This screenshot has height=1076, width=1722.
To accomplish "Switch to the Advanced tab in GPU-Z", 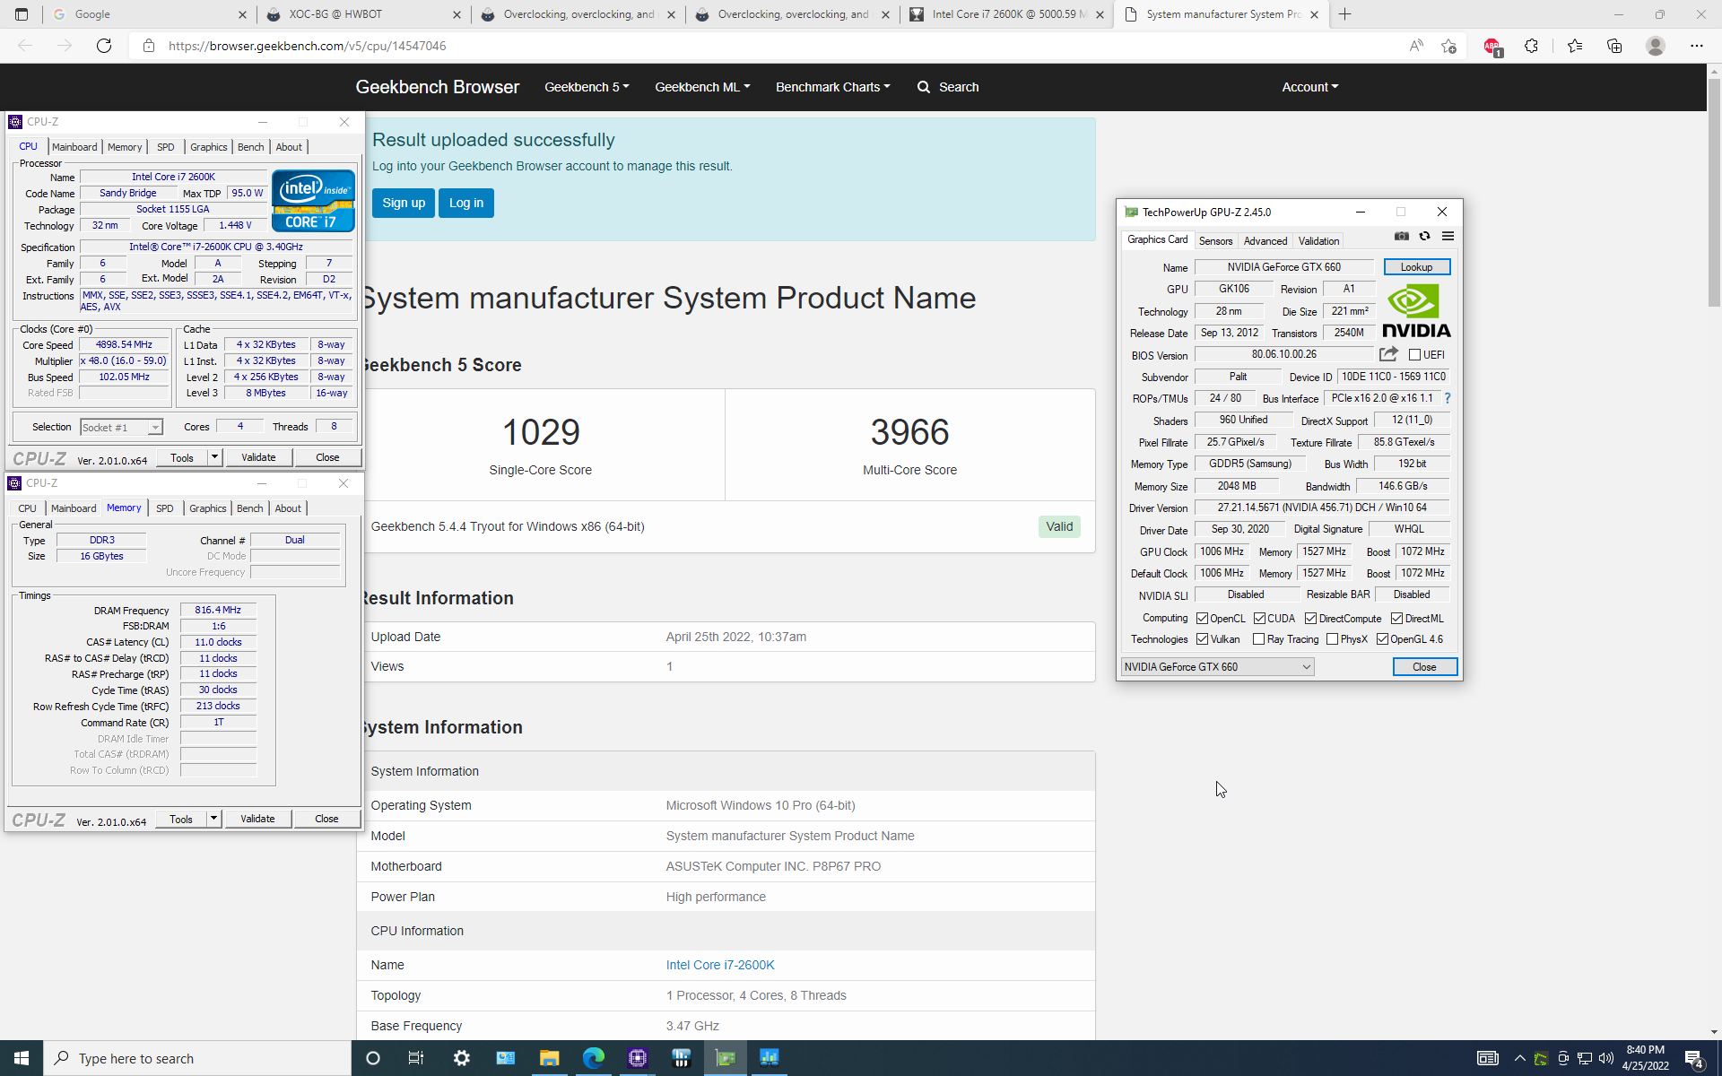I will pyautogui.click(x=1265, y=241).
